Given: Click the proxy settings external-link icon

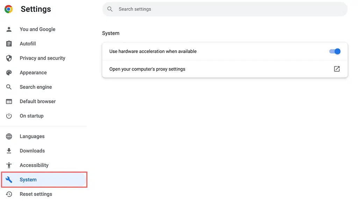Looking at the screenshot, I should pos(337,69).
